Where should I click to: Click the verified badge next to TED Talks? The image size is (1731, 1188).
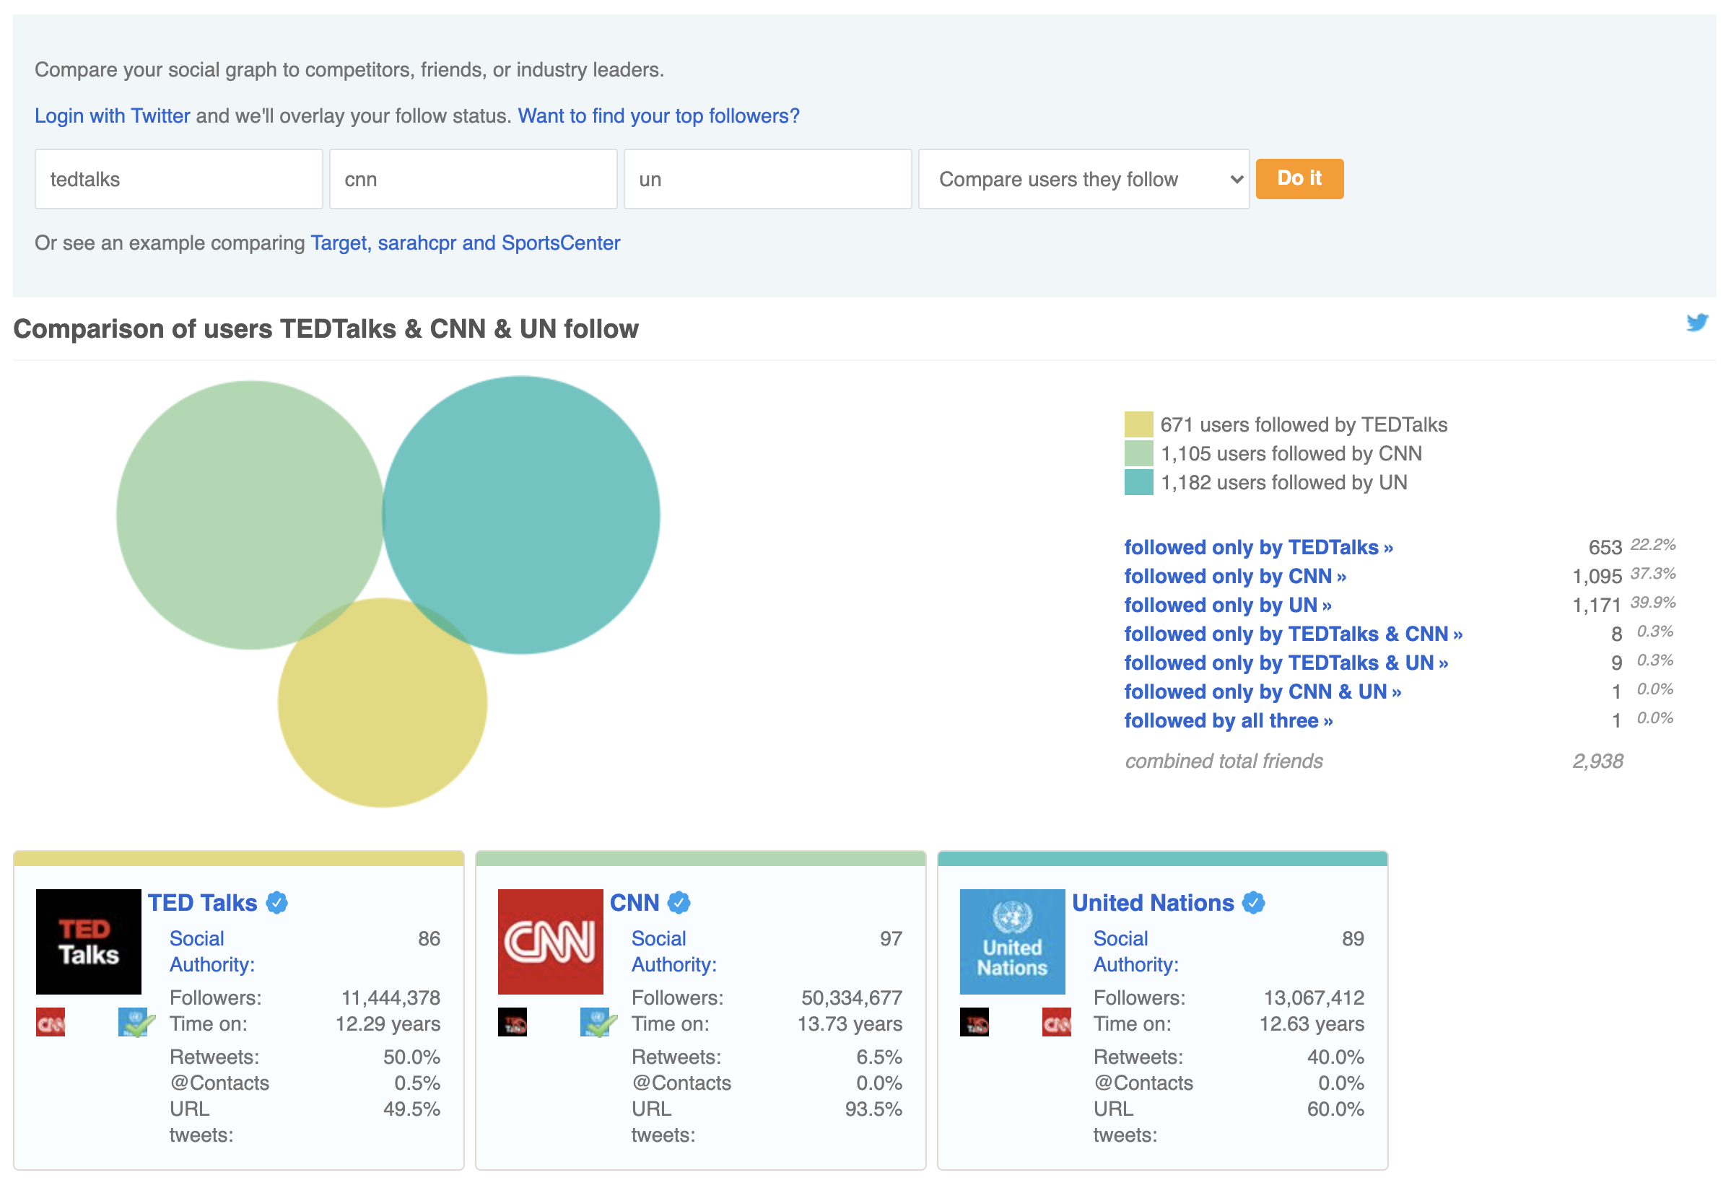pyautogui.click(x=277, y=903)
